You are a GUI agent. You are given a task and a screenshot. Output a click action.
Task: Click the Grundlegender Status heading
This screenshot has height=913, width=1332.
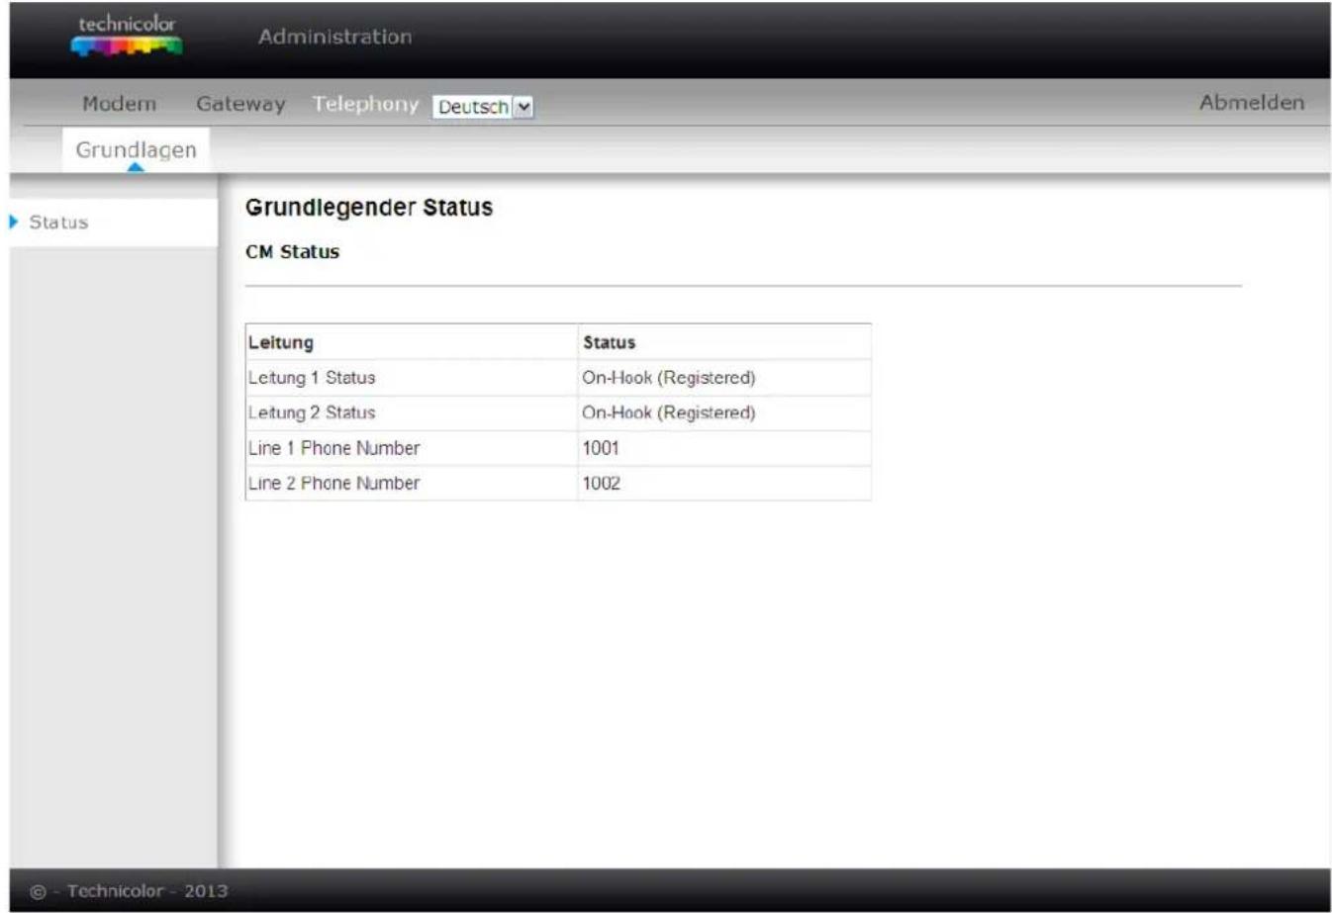(x=369, y=208)
